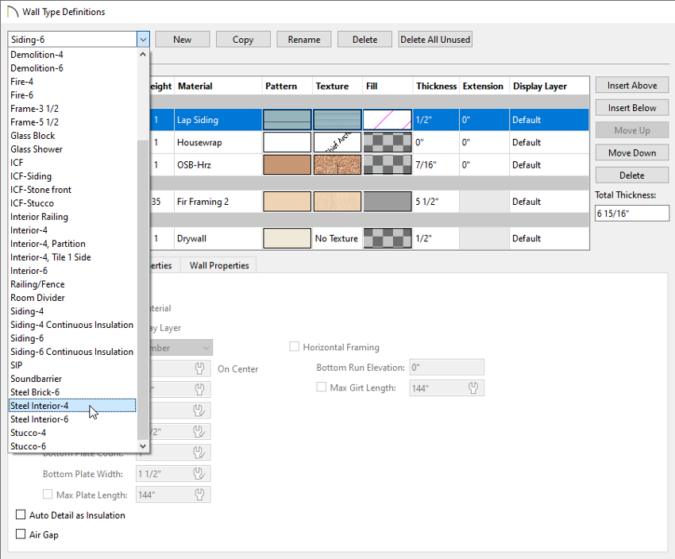Screen dimensions: 675x559
Task: Click wrench icon beside On Center field
Action: 199,368
